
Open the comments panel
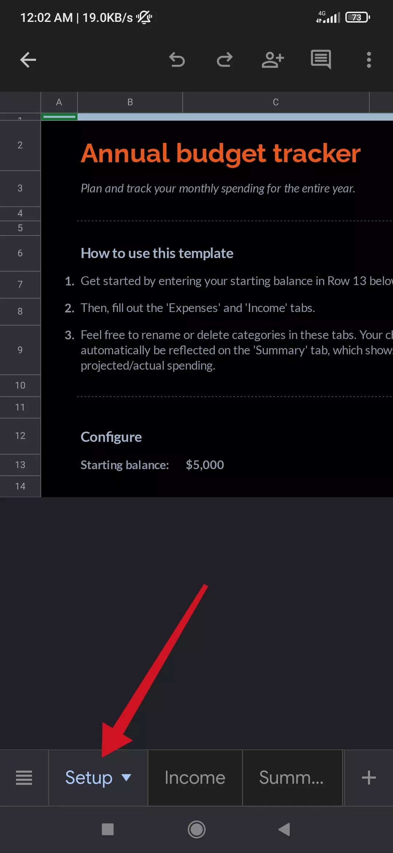point(321,60)
